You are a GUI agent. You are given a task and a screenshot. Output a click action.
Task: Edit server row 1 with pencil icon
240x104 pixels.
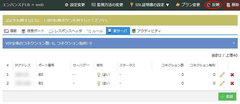point(222,75)
